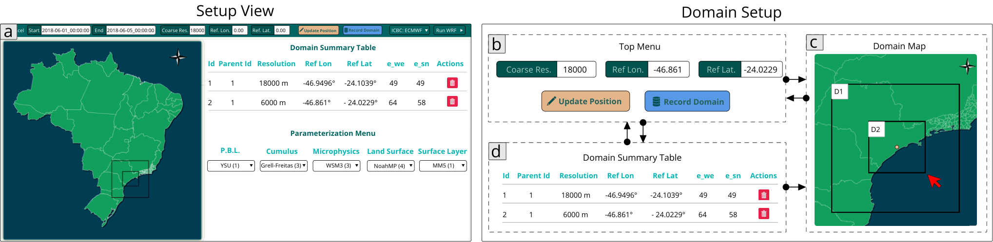
Task: Open the P.B.L. YSU (1) dropdown
Action: click(231, 166)
